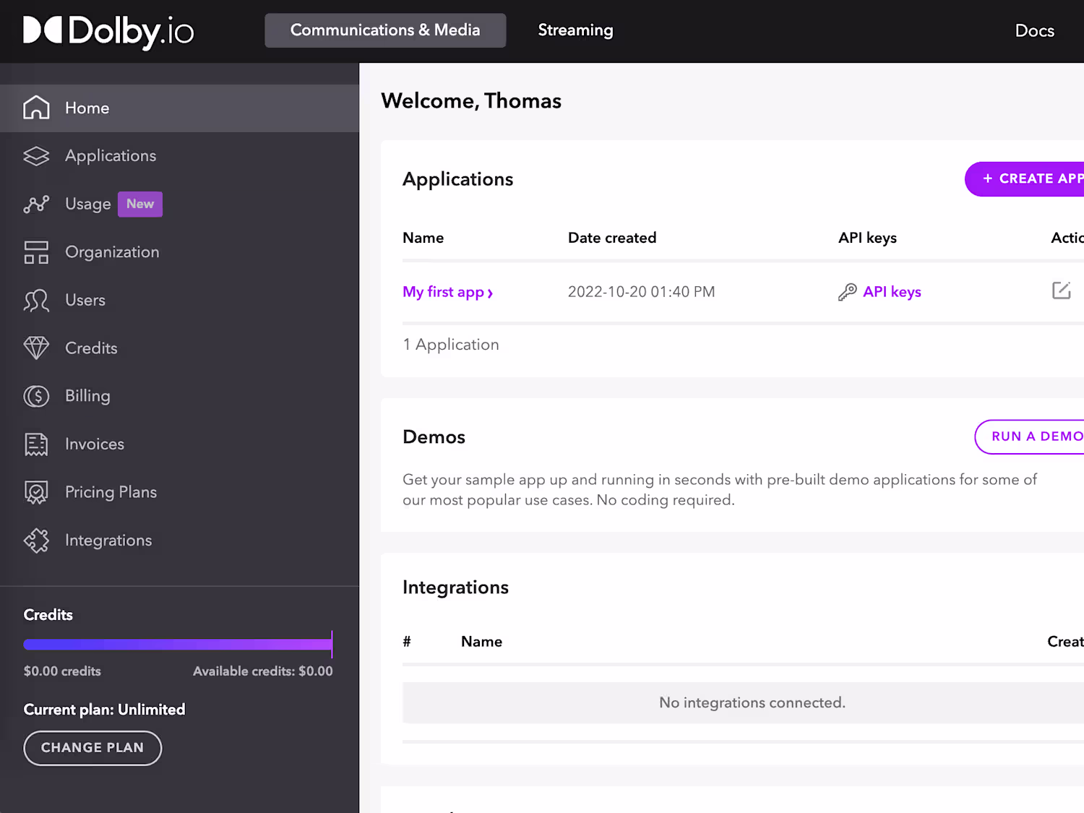Click the API keys column header
Viewport: 1084px width, 813px height.
(867, 238)
